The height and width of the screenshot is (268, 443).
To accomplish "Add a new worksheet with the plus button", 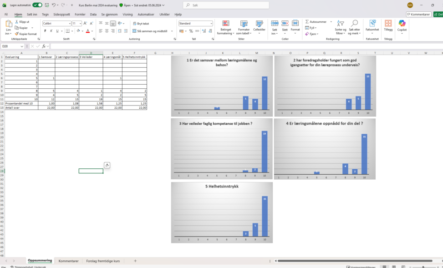I will [135, 261].
